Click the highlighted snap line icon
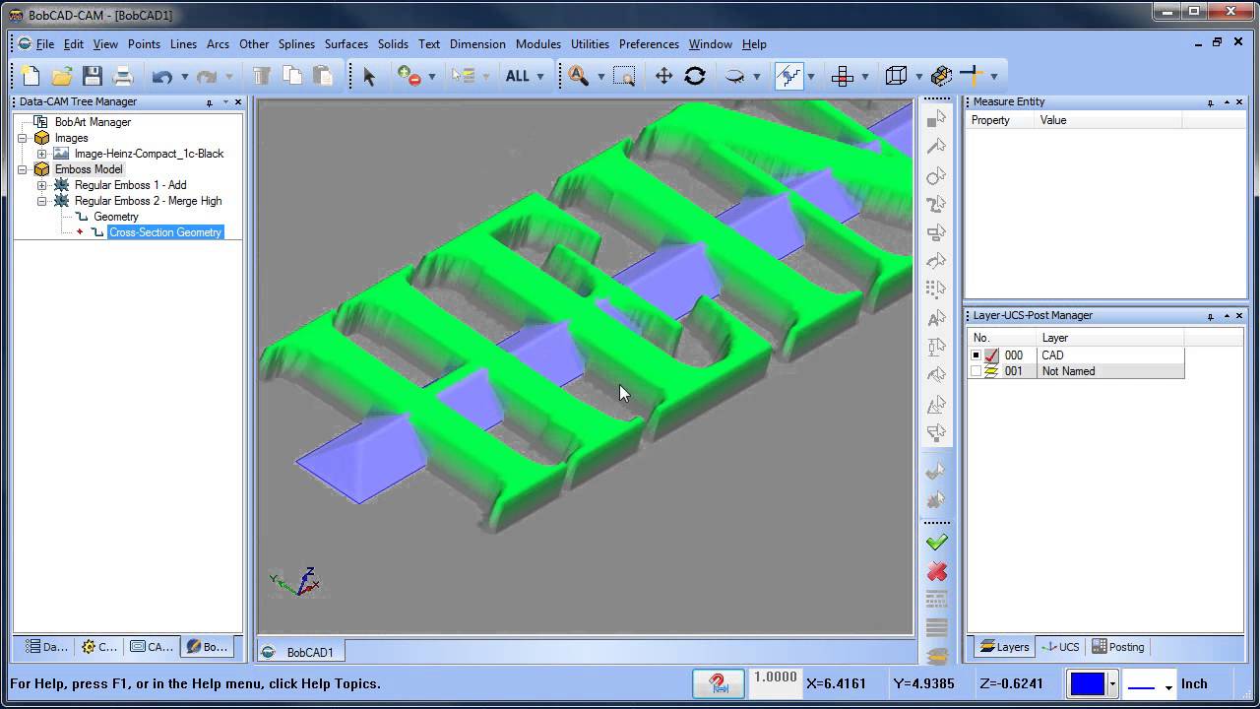Image resolution: width=1260 pixels, height=709 pixels. point(788,76)
